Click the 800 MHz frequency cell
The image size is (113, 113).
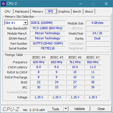click(x=93, y=62)
